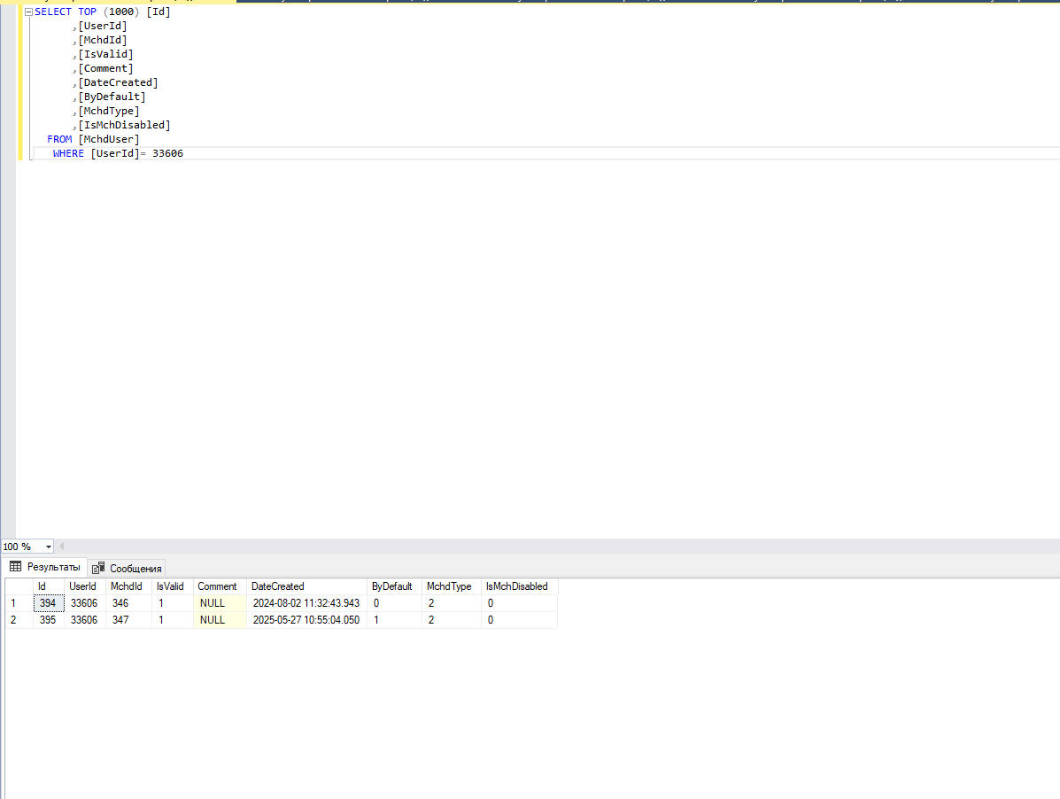Click [IsValid] in the query editor
This screenshot has width=1060, height=799.
(105, 54)
